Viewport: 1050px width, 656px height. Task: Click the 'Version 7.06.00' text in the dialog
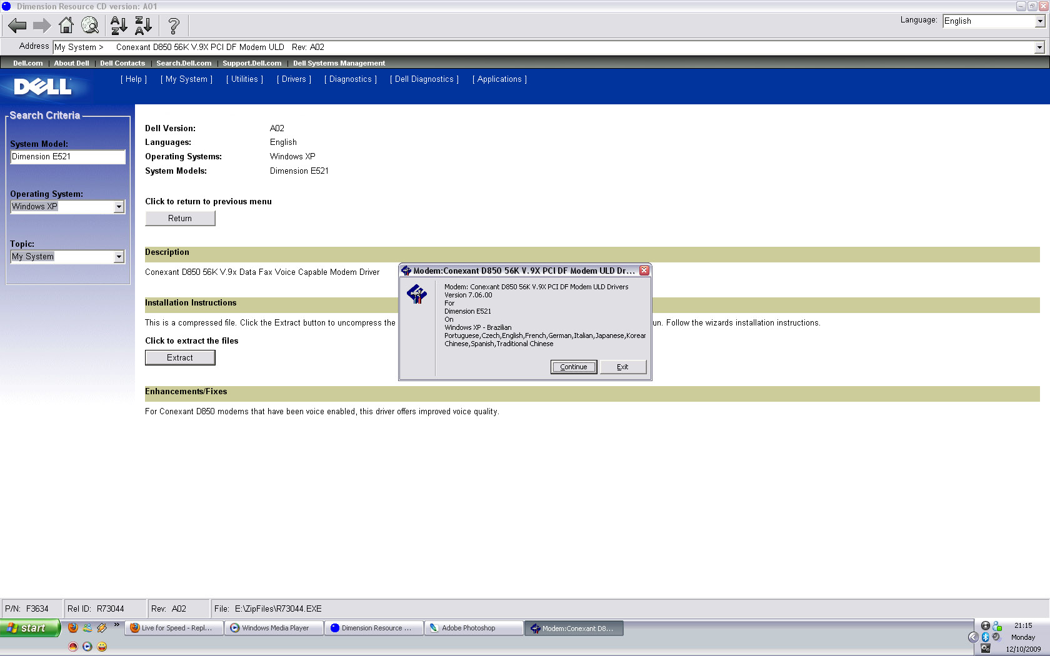coord(468,295)
